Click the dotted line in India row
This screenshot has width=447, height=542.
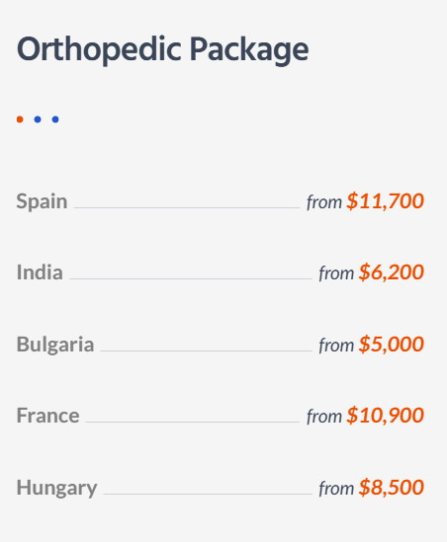click(191, 278)
